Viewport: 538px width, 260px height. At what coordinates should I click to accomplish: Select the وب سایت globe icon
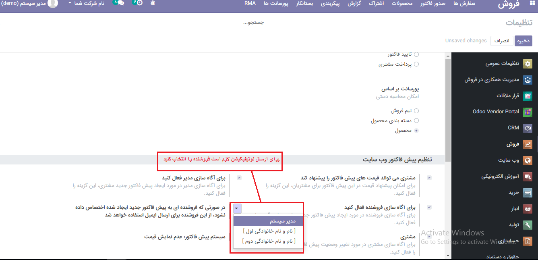click(528, 160)
